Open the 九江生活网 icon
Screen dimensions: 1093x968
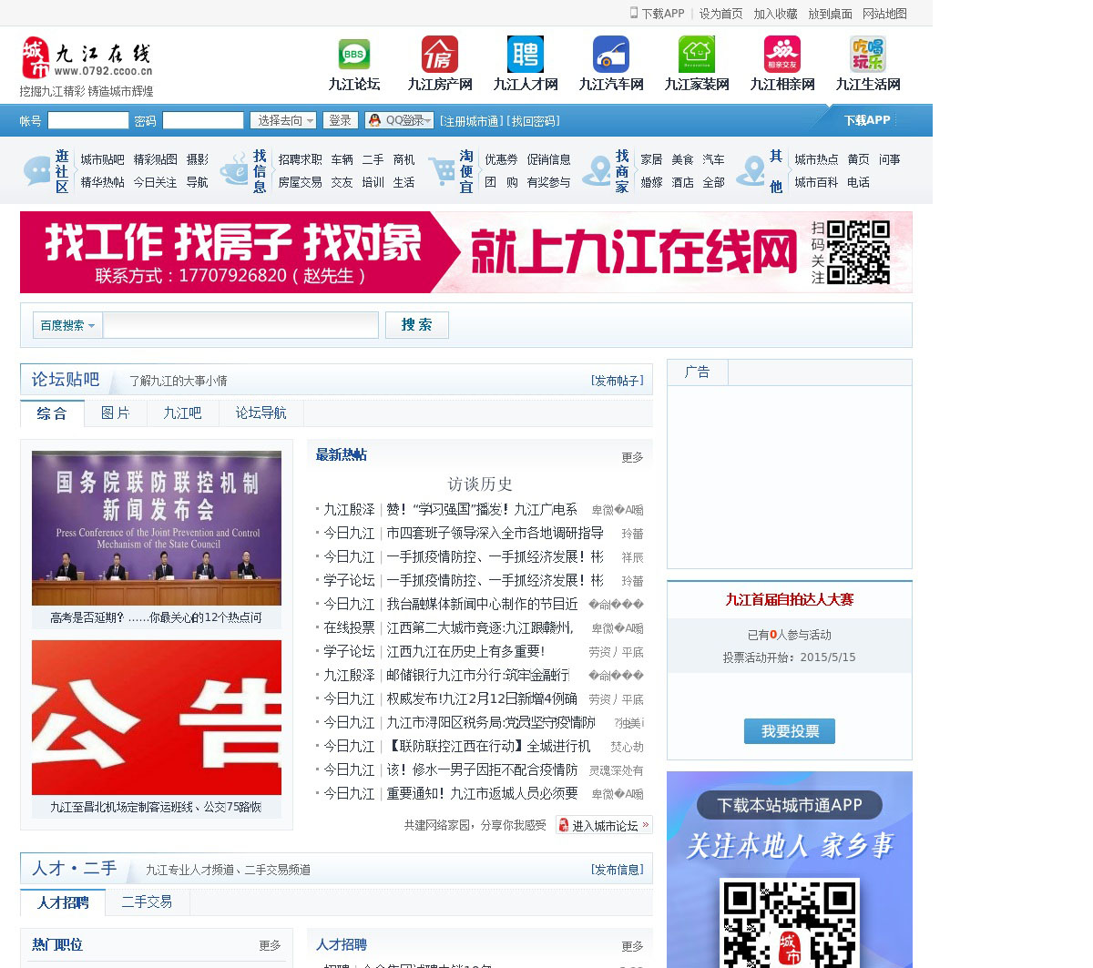tap(868, 55)
